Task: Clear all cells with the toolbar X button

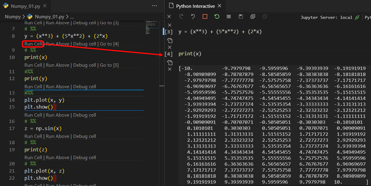Action: (169, 17)
